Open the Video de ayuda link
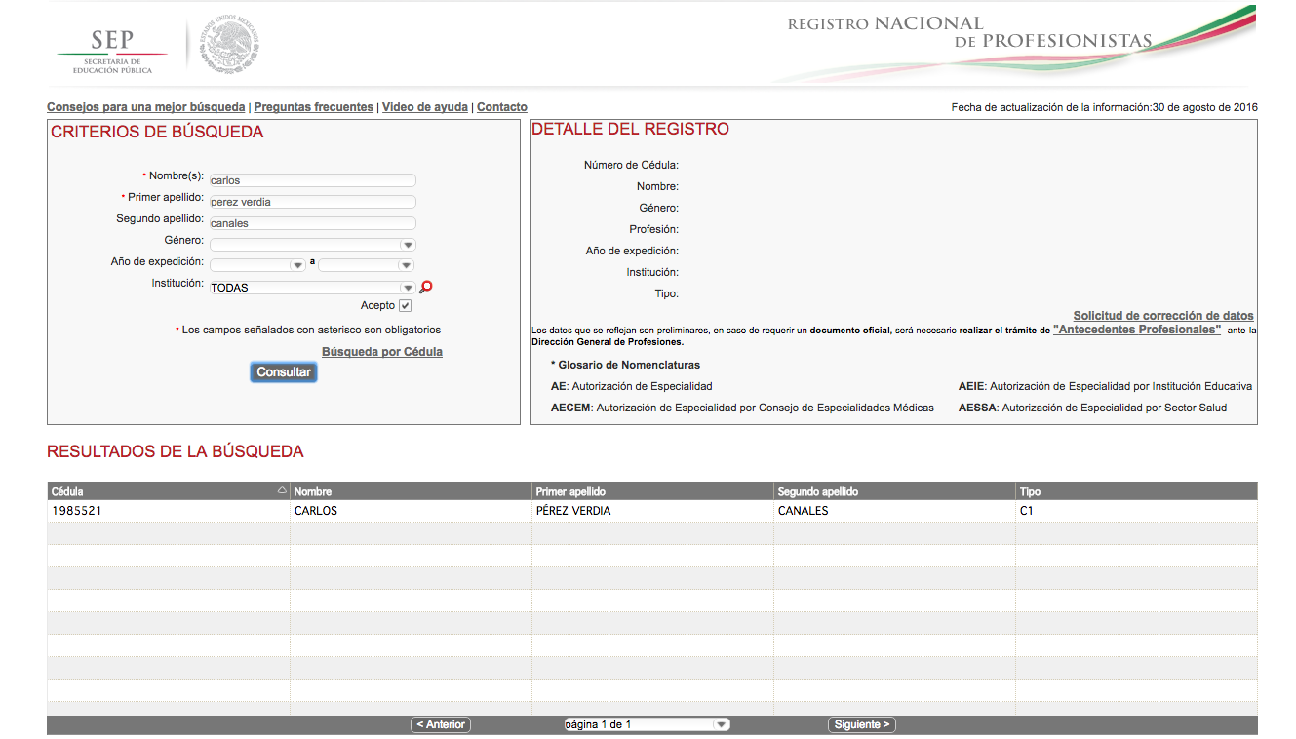Viewport: 1296px width, 739px height. [424, 107]
